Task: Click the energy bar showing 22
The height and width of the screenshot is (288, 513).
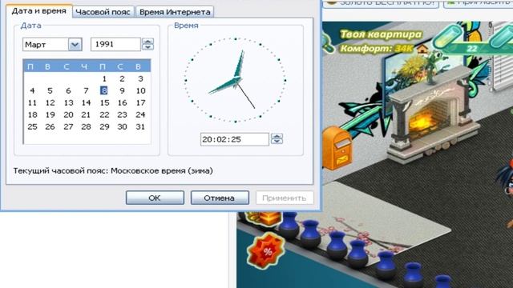Action: [x=472, y=49]
